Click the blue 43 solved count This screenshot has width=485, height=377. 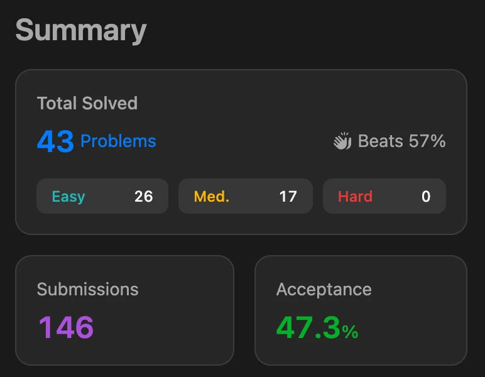point(55,142)
